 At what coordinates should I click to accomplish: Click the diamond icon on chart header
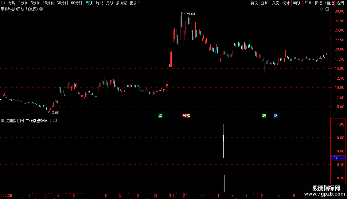[x=322, y=9]
